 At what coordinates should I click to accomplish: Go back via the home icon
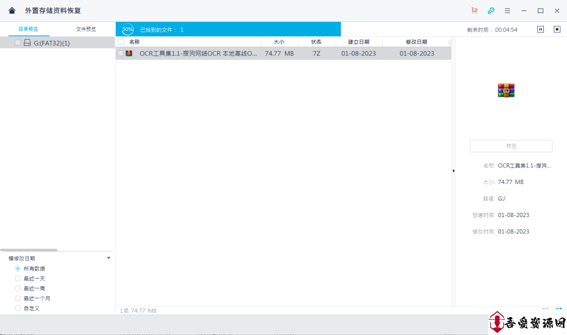pyautogui.click(x=12, y=10)
